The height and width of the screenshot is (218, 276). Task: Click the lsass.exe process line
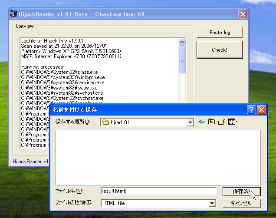[x=59, y=88]
